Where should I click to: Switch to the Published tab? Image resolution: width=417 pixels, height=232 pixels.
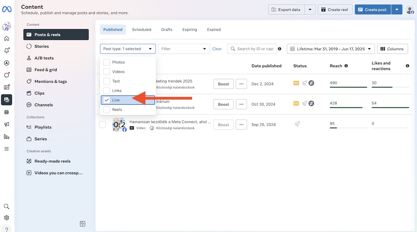pyautogui.click(x=113, y=29)
